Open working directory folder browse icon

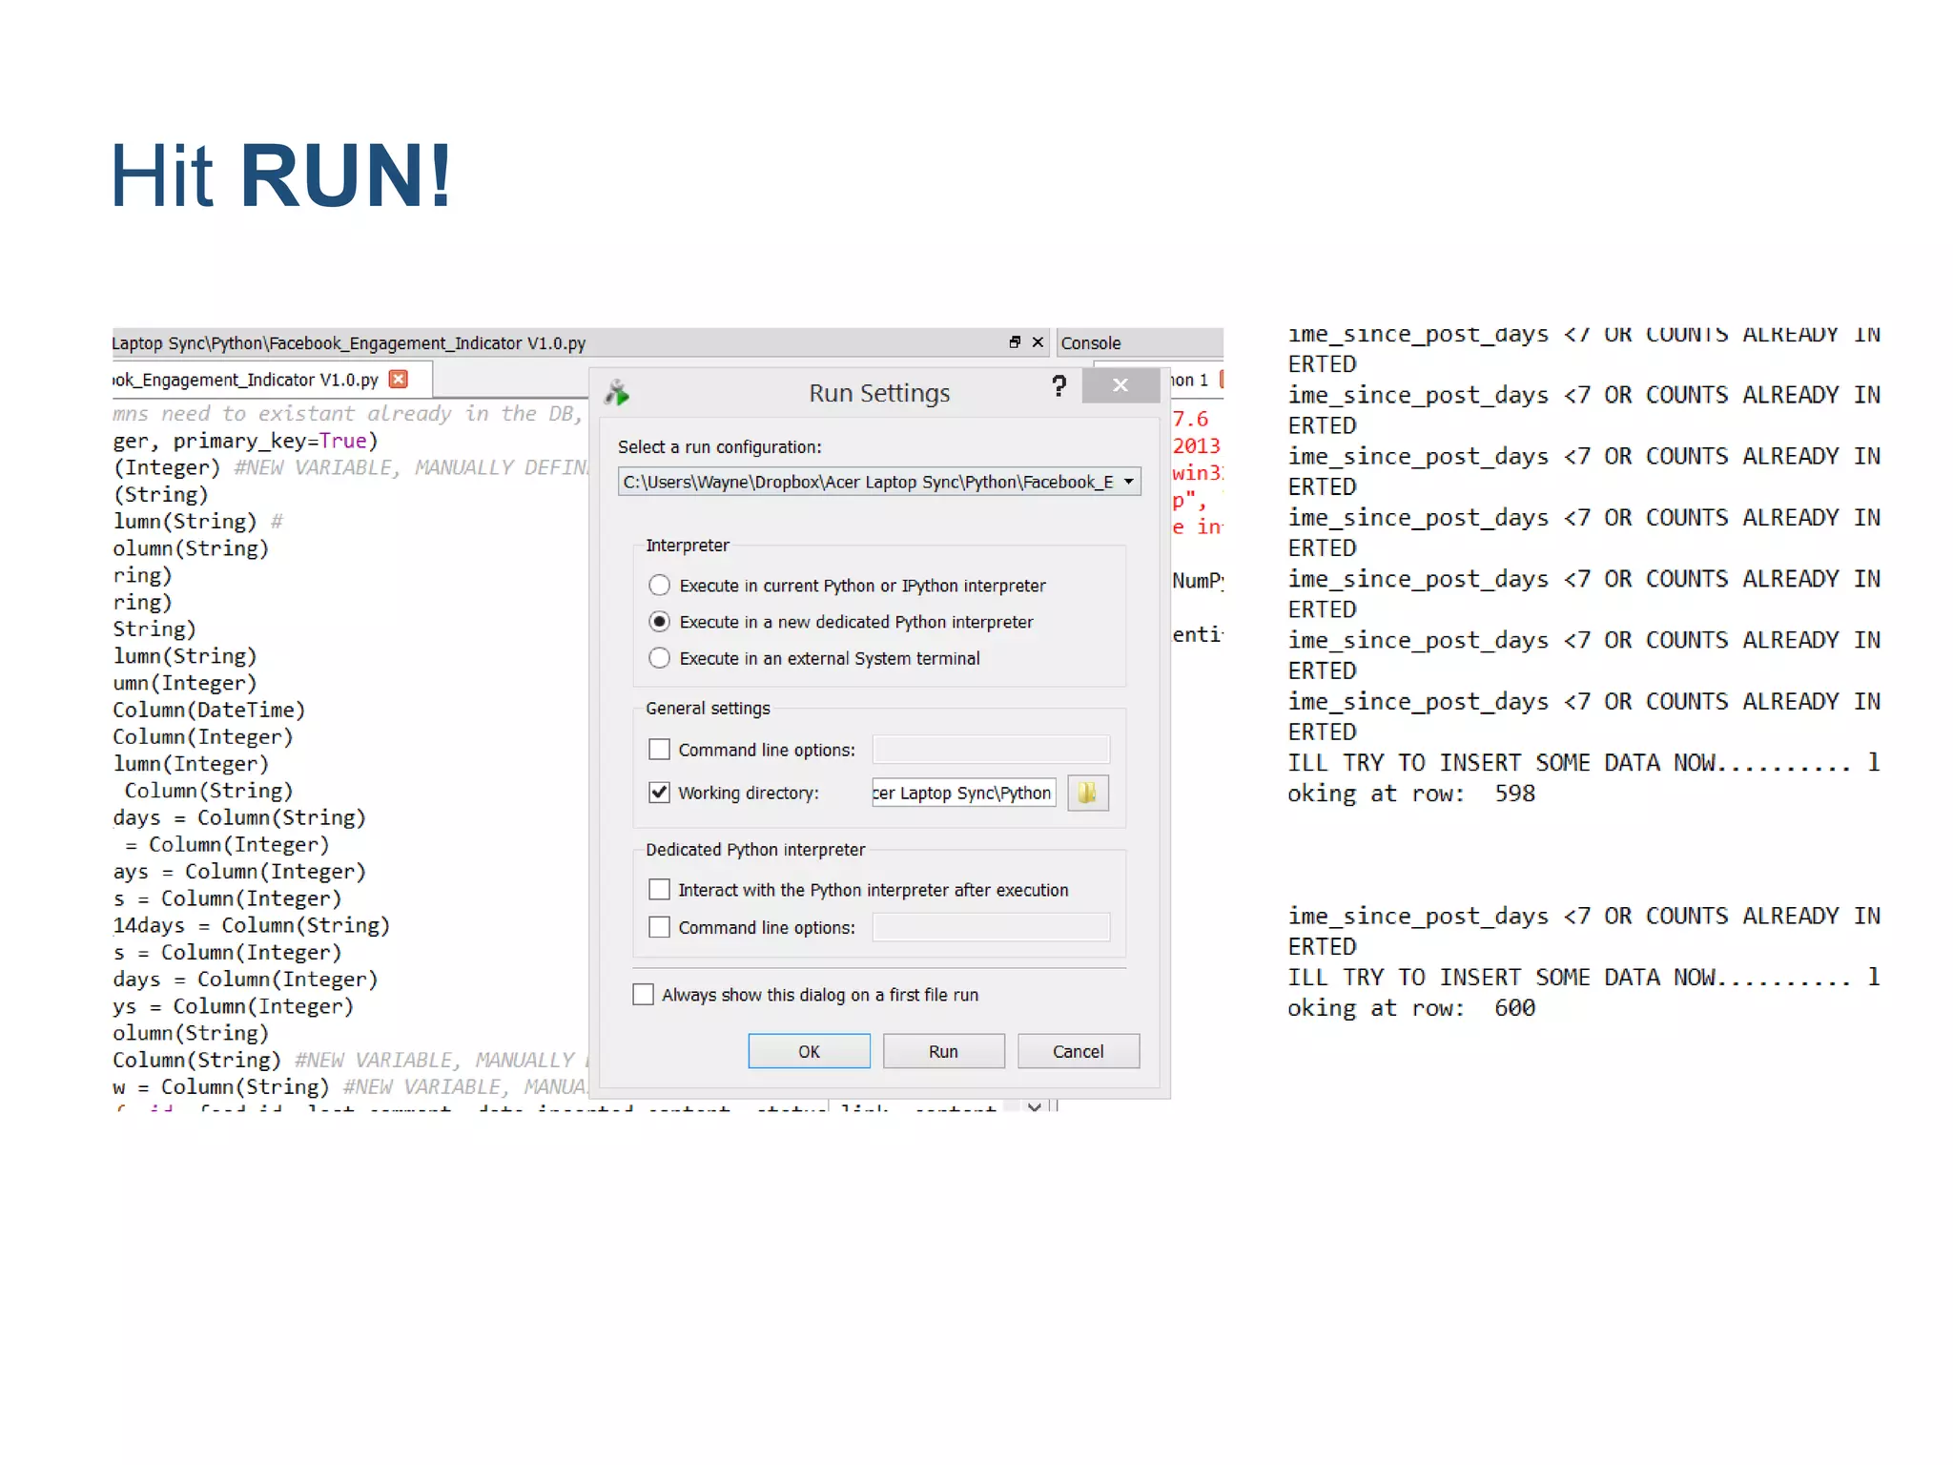tap(1087, 793)
